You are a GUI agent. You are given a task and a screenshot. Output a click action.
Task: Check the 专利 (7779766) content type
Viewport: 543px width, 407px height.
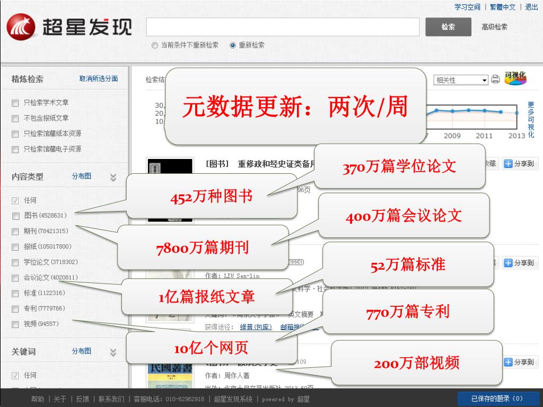coord(15,309)
